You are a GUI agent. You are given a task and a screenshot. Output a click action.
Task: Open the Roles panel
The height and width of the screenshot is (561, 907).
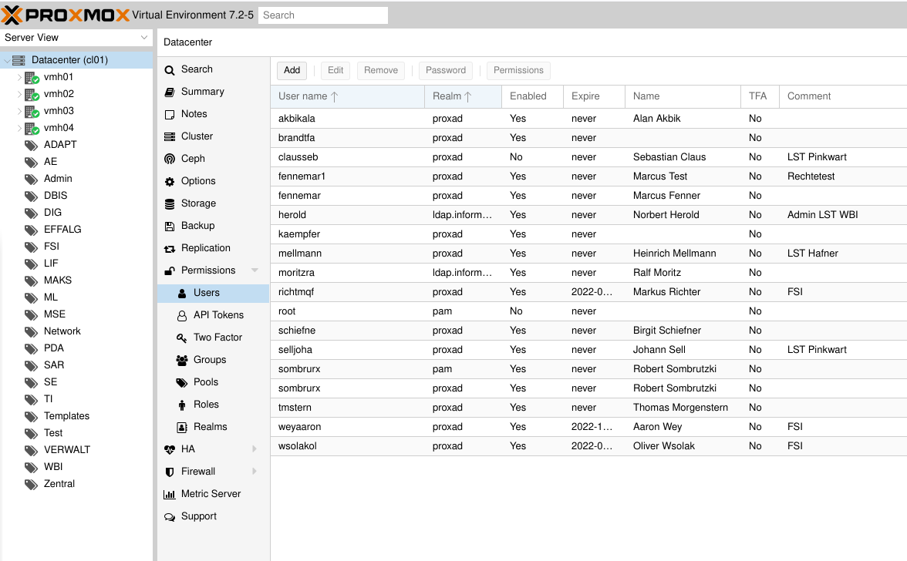(204, 404)
